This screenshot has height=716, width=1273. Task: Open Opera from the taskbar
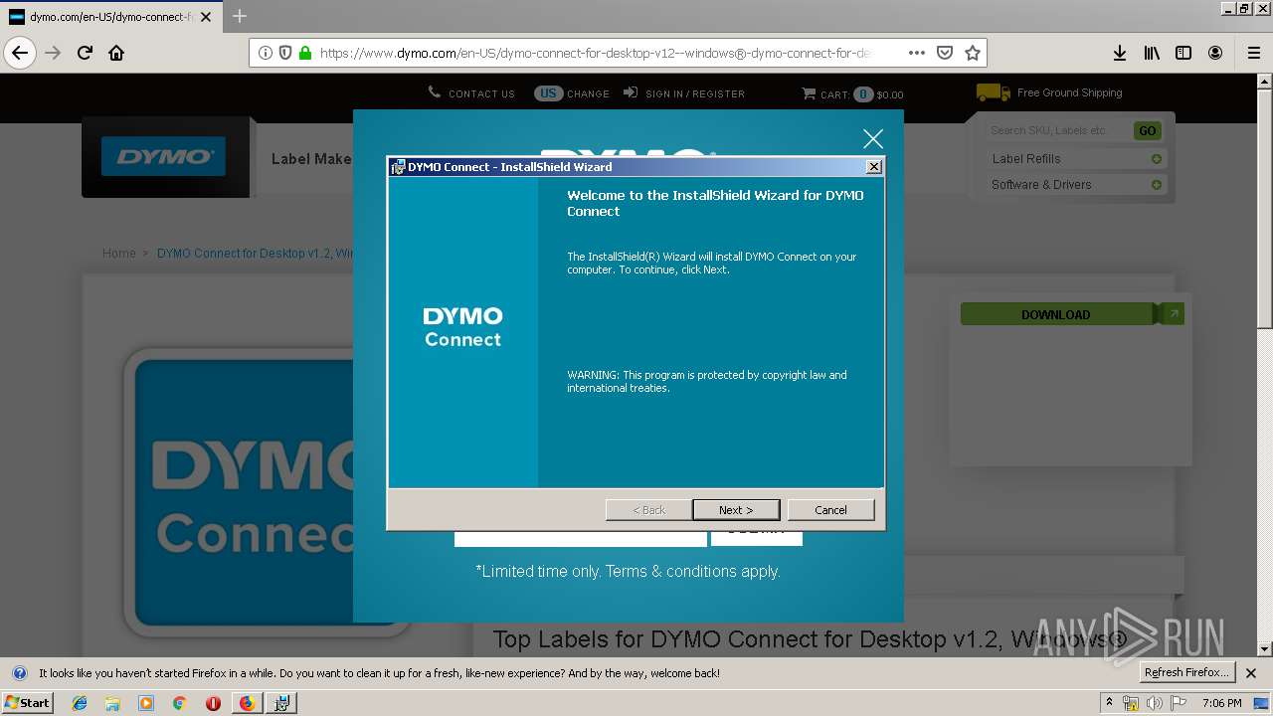213,703
